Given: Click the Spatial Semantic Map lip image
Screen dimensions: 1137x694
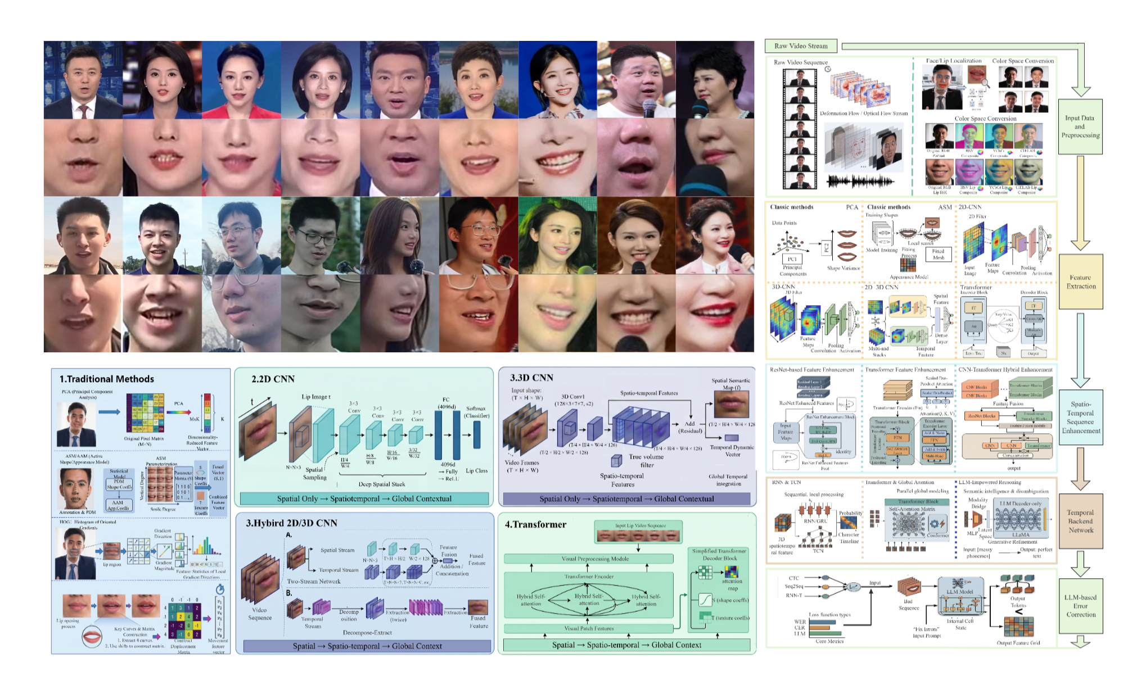Looking at the screenshot, I should (x=732, y=404).
